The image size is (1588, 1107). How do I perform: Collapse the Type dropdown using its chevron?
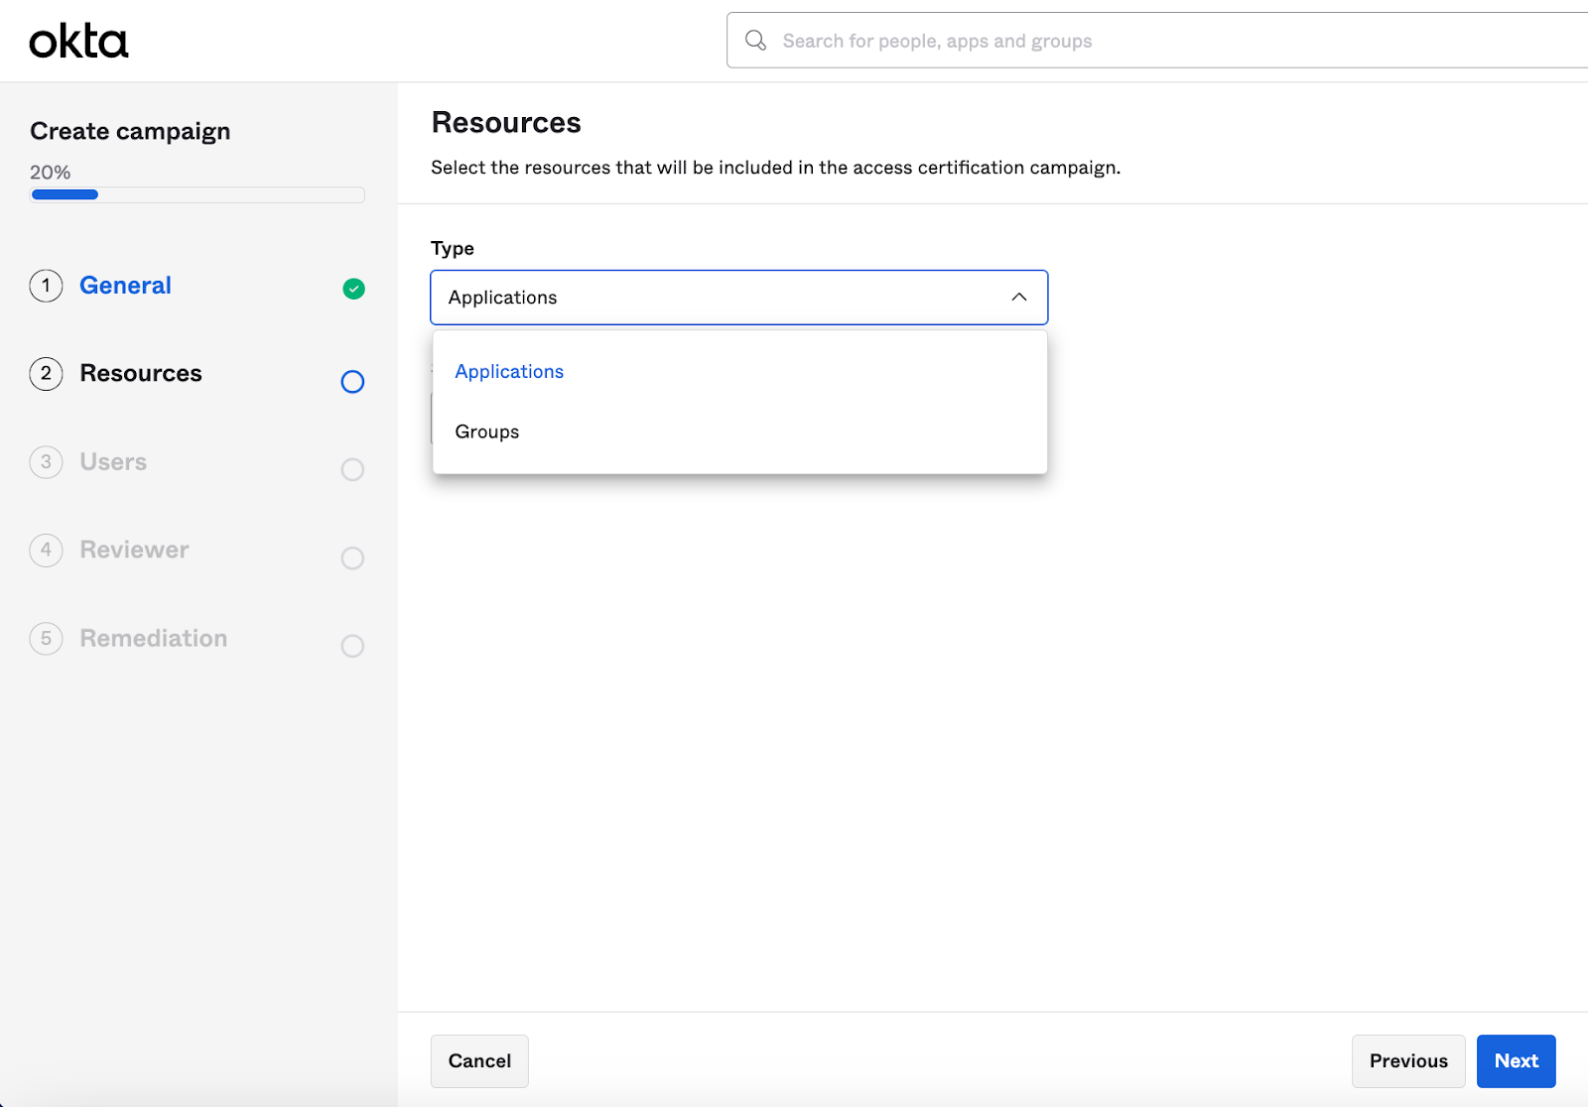pos(1019,297)
